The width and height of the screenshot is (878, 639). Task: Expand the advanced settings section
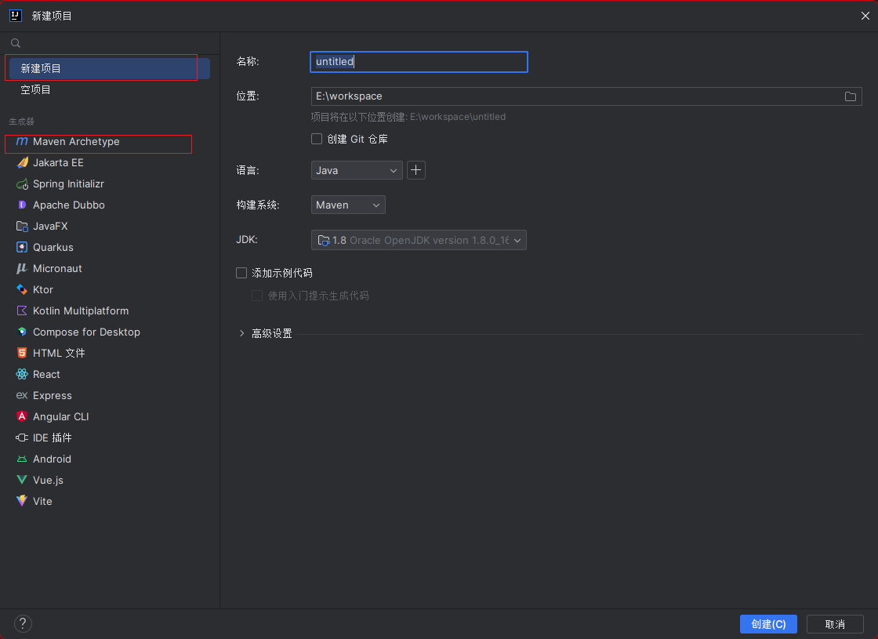(x=242, y=334)
